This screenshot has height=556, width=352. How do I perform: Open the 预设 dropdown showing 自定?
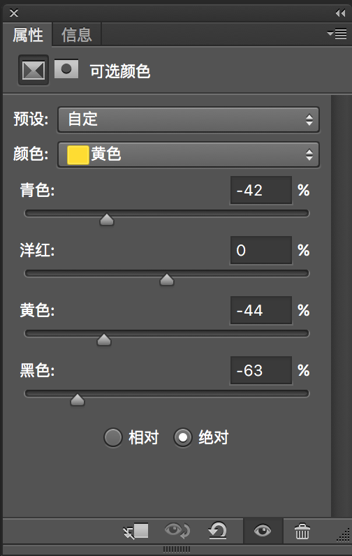[x=189, y=119]
